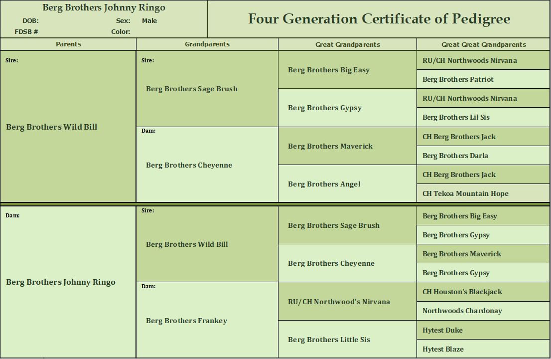Click the "DOB:" field label
Viewport: 551px width, 359px height.
30,21
